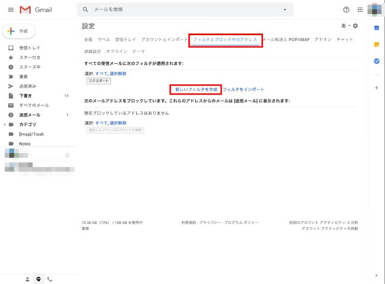Collapse side panel chevron arrow

[376, 275]
